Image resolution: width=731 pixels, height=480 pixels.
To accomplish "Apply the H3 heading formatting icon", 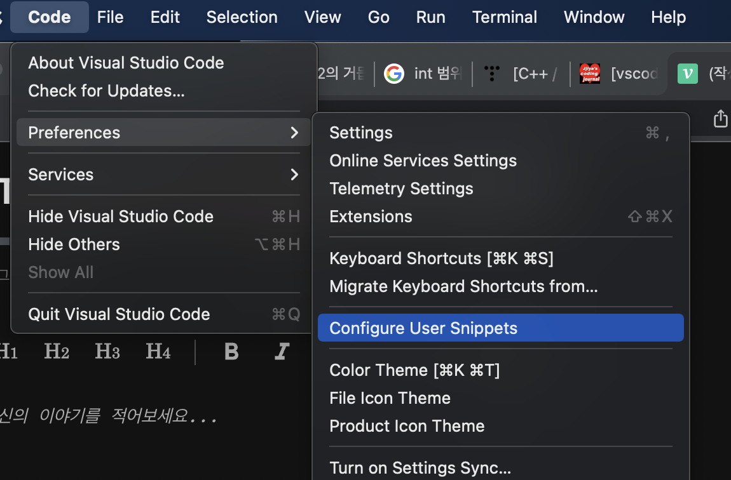I will click(x=107, y=352).
